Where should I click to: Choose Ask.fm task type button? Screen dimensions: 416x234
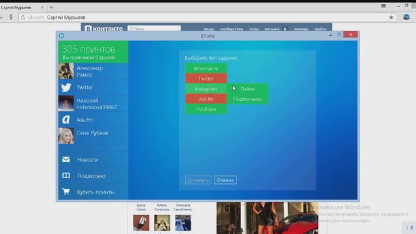coord(206,99)
